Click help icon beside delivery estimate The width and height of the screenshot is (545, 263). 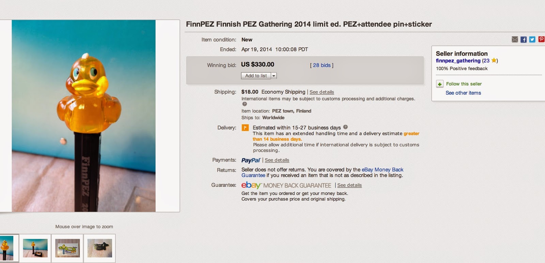pos(345,127)
